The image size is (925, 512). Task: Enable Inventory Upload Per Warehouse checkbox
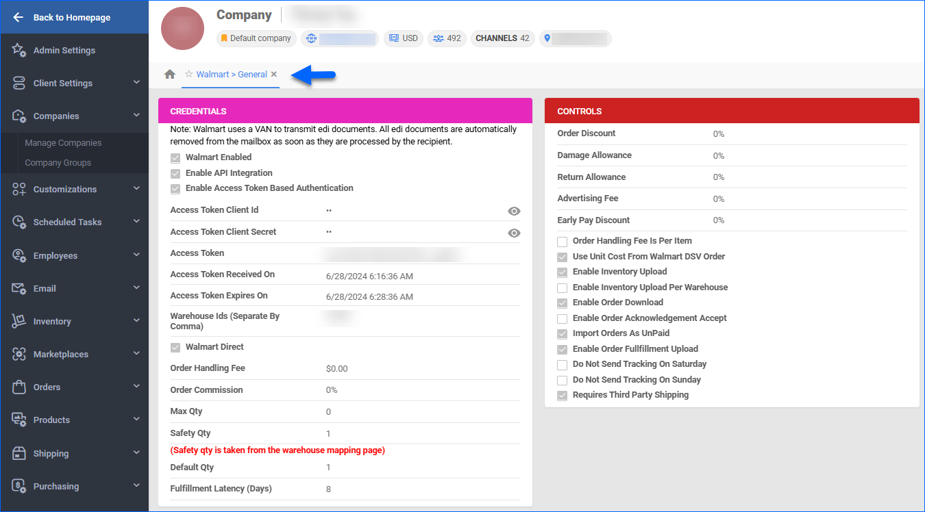click(563, 288)
